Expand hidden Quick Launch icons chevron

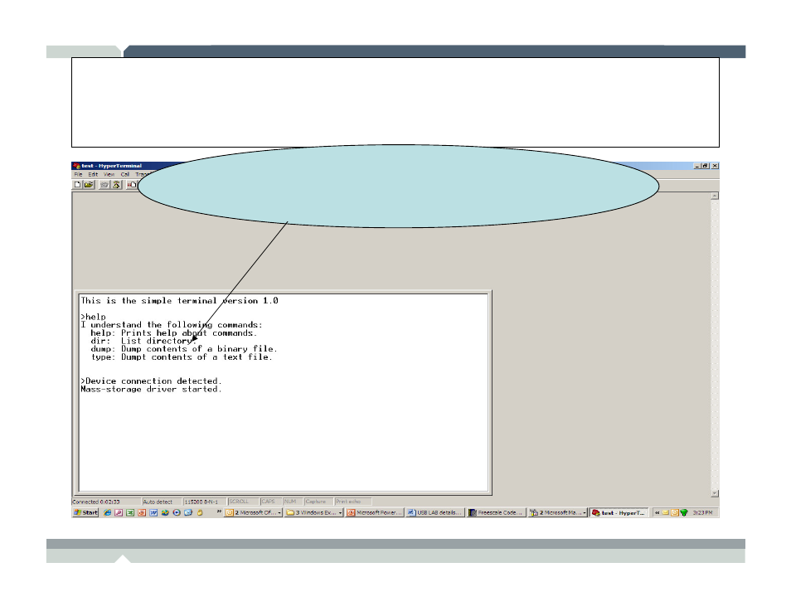click(219, 513)
